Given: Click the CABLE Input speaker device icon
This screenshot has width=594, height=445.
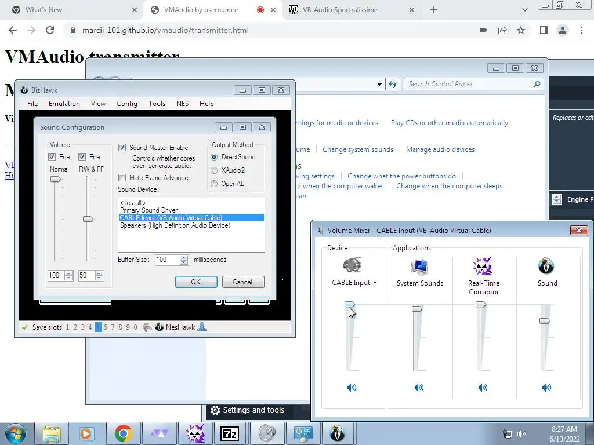Looking at the screenshot, I should pyautogui.click(x=352, y=265).
